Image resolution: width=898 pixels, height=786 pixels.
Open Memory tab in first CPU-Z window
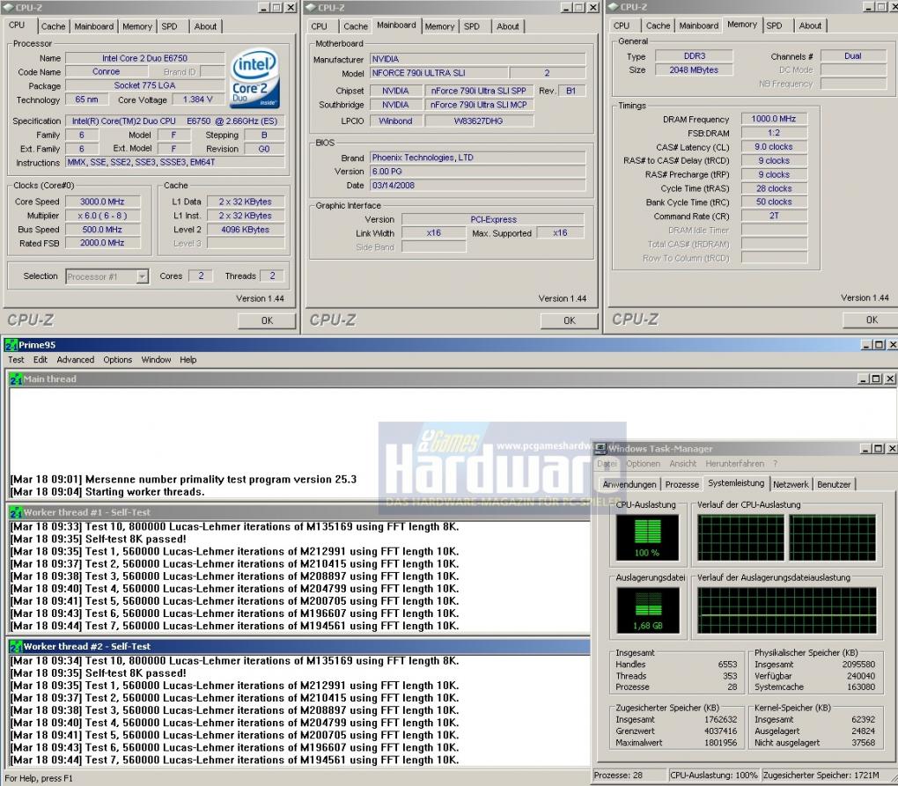pos(136,26)
